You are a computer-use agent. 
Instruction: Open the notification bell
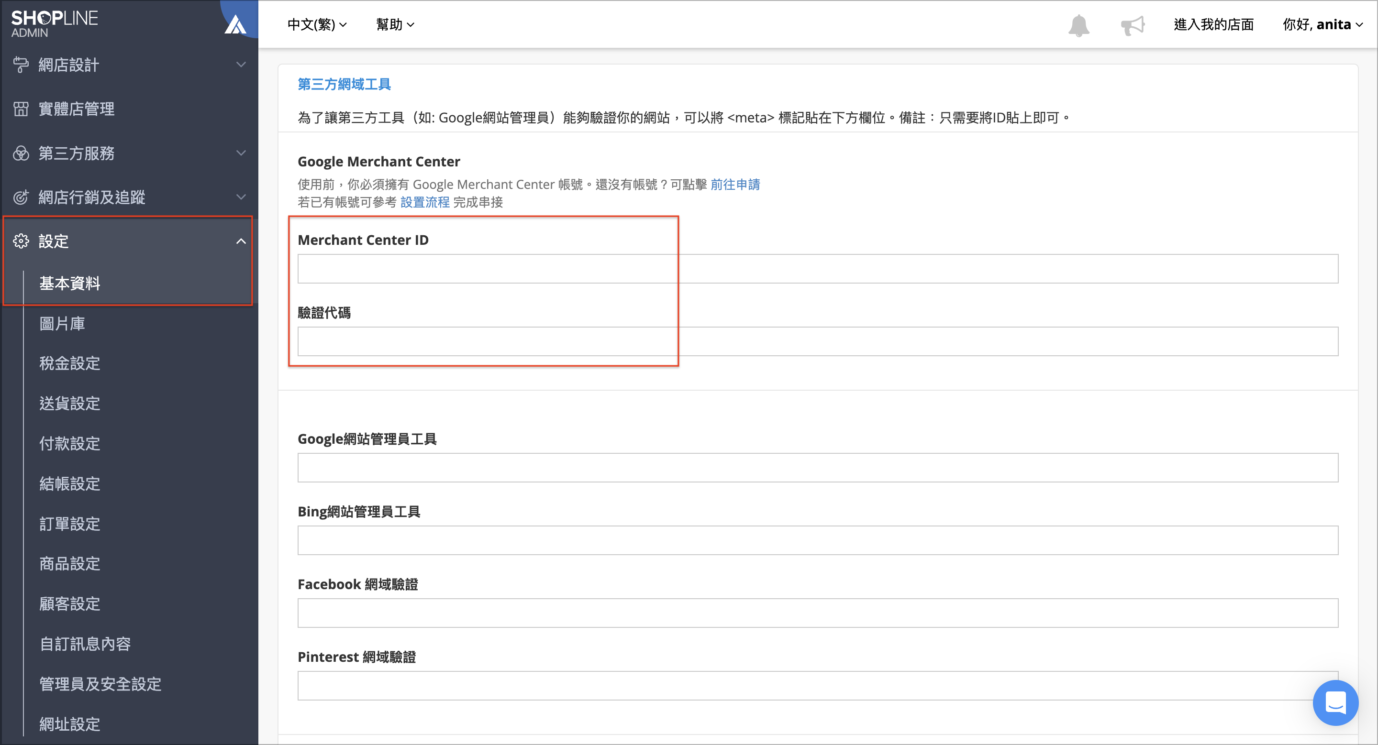tap(1078, 25)
